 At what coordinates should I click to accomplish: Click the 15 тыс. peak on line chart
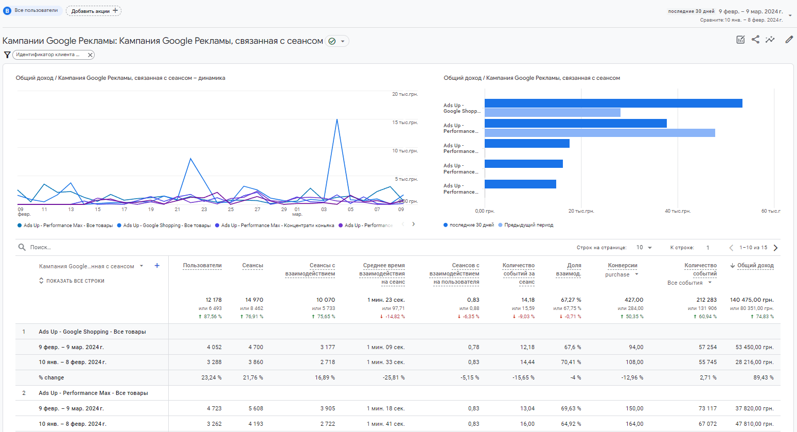(x=337, y=120)
